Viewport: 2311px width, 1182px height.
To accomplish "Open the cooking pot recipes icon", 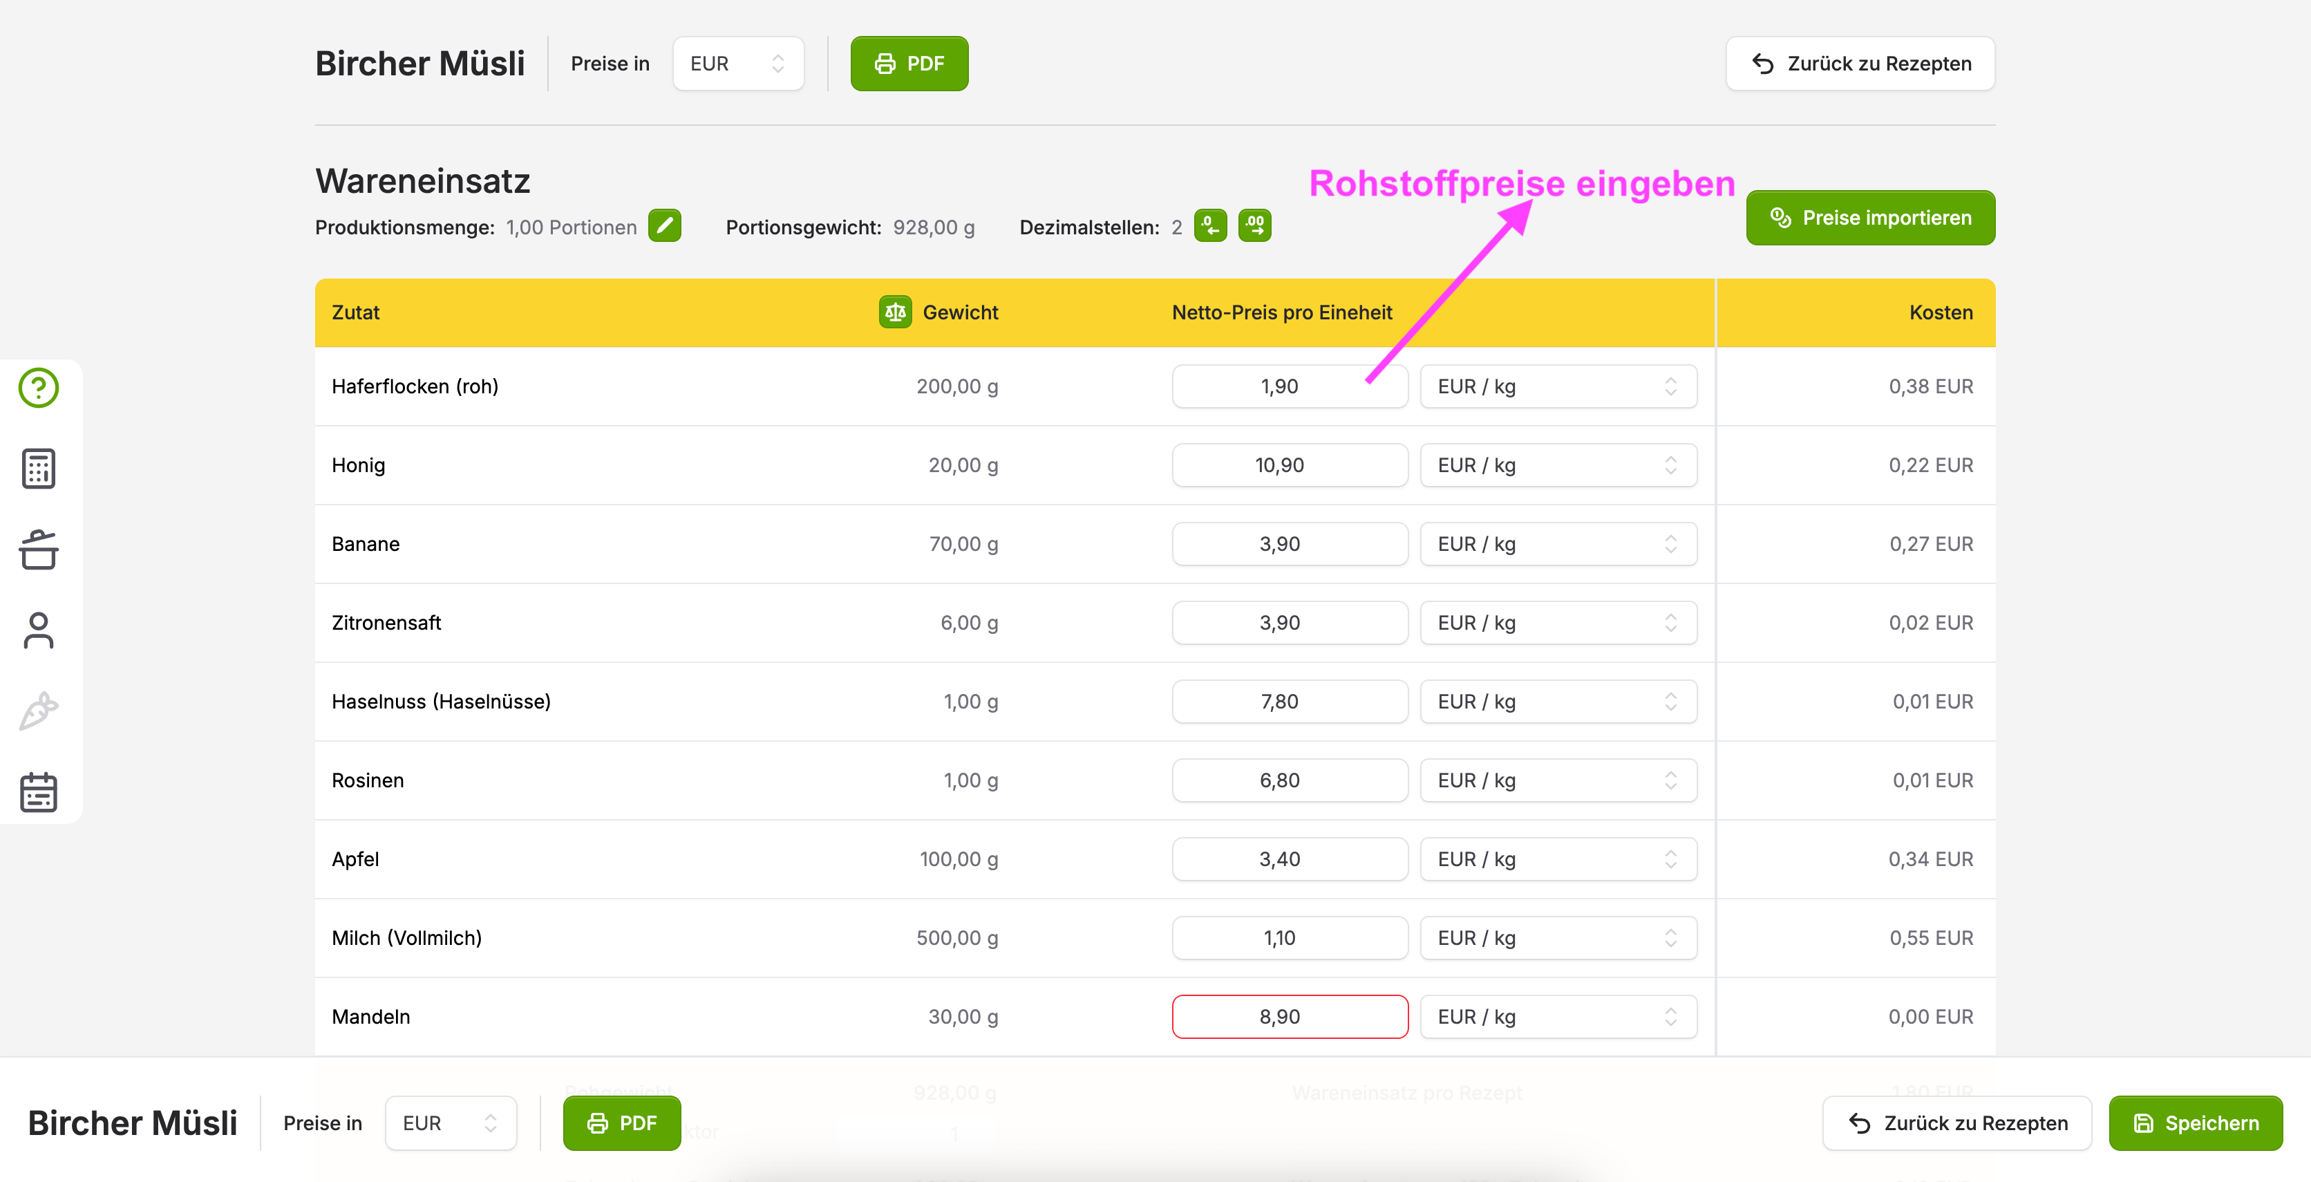I will click(x=39, y=550).
